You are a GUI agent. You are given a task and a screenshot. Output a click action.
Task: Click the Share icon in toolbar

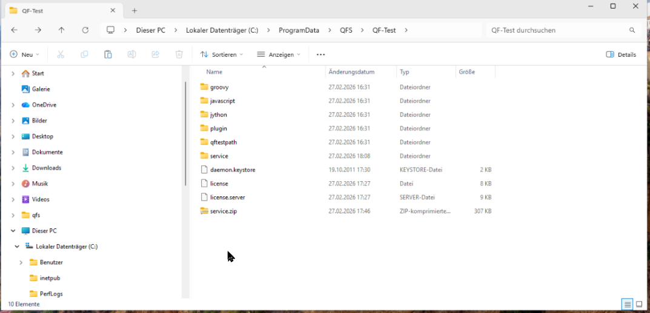[156, 54]
